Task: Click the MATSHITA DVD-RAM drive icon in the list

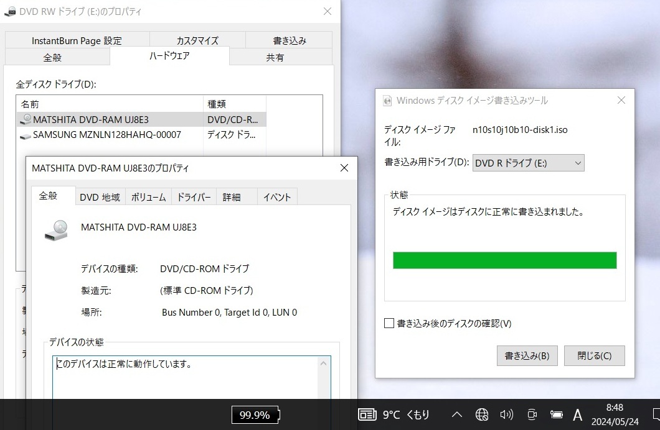Action: [x=26, y=119]
